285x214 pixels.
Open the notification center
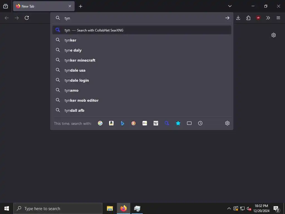tap(276, 209)
